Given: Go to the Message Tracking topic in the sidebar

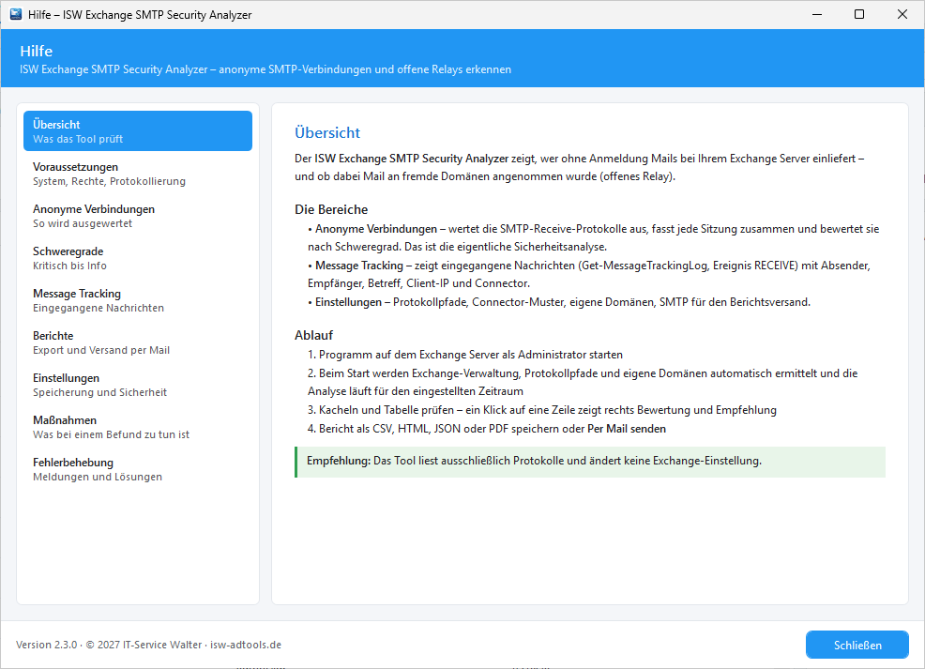Looking at the screenshot, I should coord(138,300).
